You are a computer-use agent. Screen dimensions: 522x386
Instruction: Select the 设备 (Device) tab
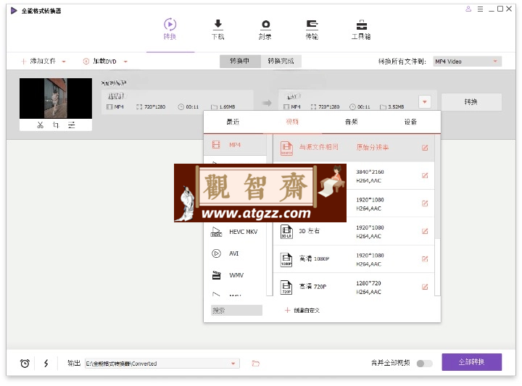410,122
